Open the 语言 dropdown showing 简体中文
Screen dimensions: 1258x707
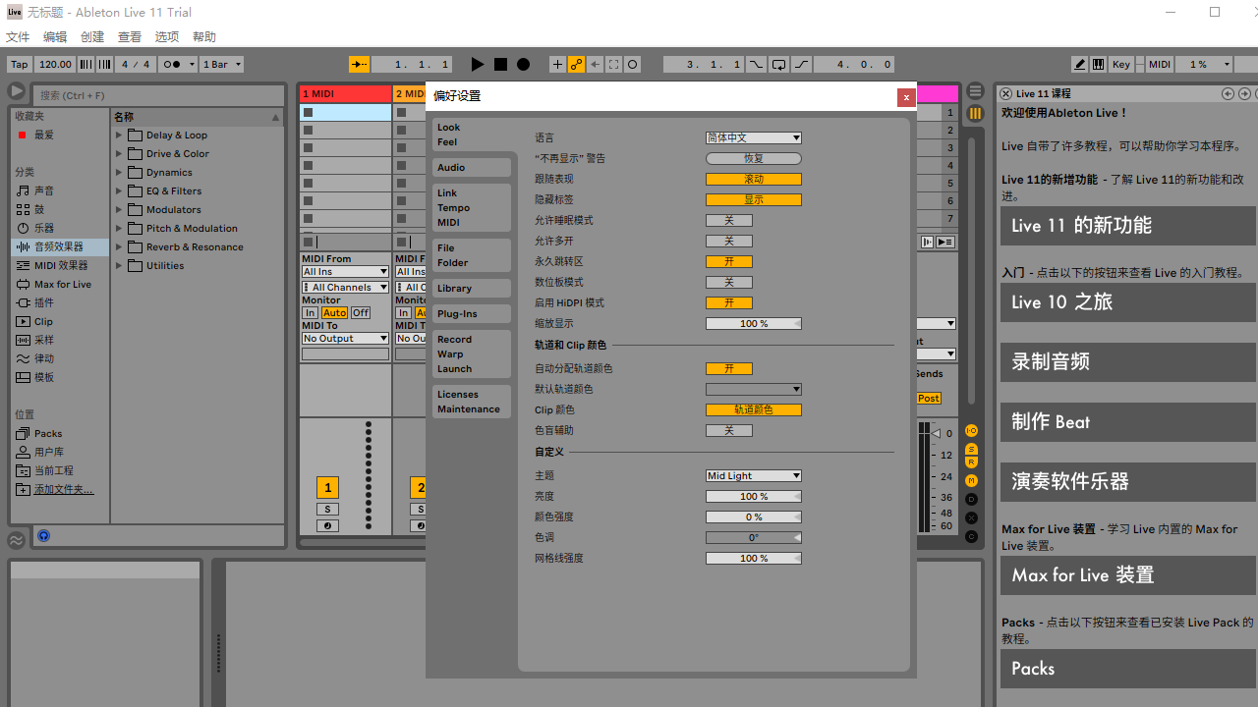pyautogui.click(x=753, y=137)
